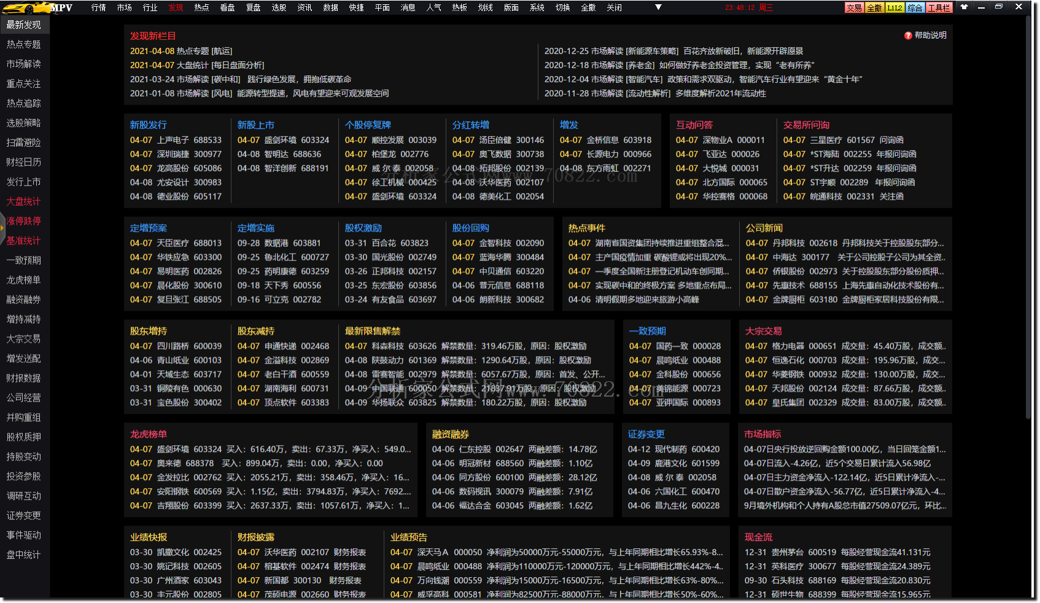The width and height of the screenshot is (1040, 603).
Task: Click the red help question mark icon
Action: (x=908, y=36)
